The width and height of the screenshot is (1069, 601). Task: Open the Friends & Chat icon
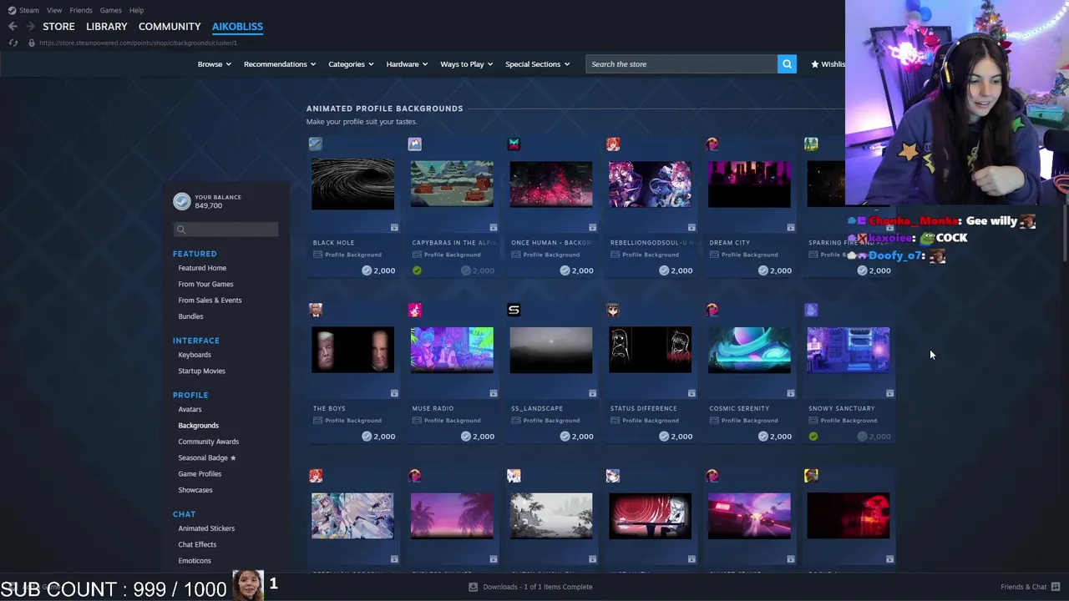coord(1056,587)
